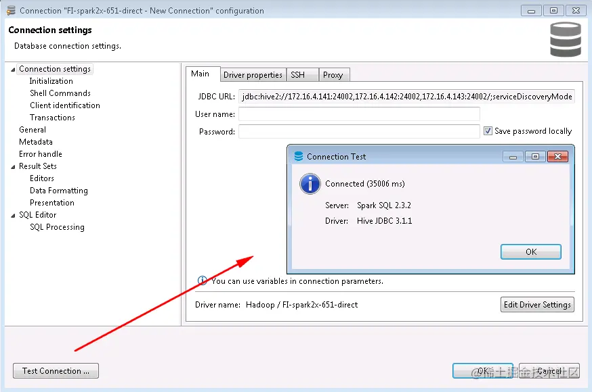
Task: Click driver name Hadoop / FI-spark2x-651-direct text
Action: [x=301, y=305]
